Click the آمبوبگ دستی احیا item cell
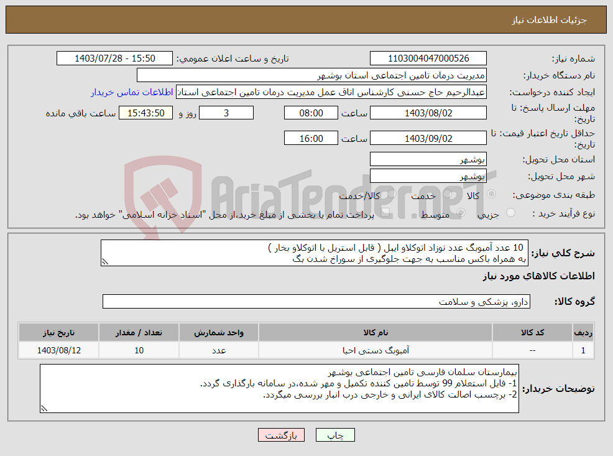The height and width of the screenshot is (456, 613). 376,350
